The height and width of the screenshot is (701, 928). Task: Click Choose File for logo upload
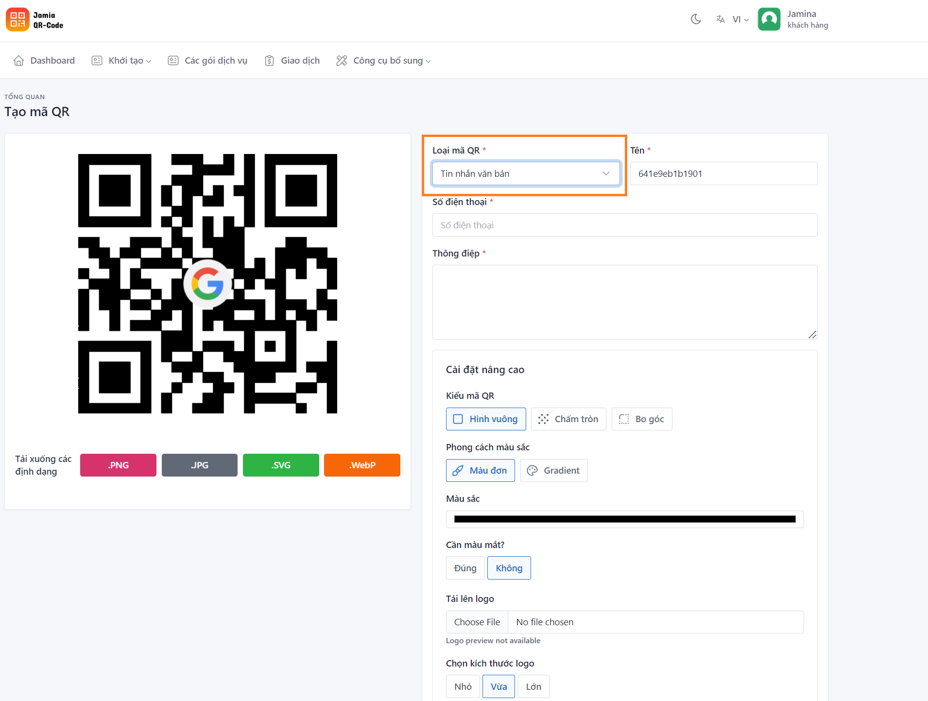pos(477,622)
